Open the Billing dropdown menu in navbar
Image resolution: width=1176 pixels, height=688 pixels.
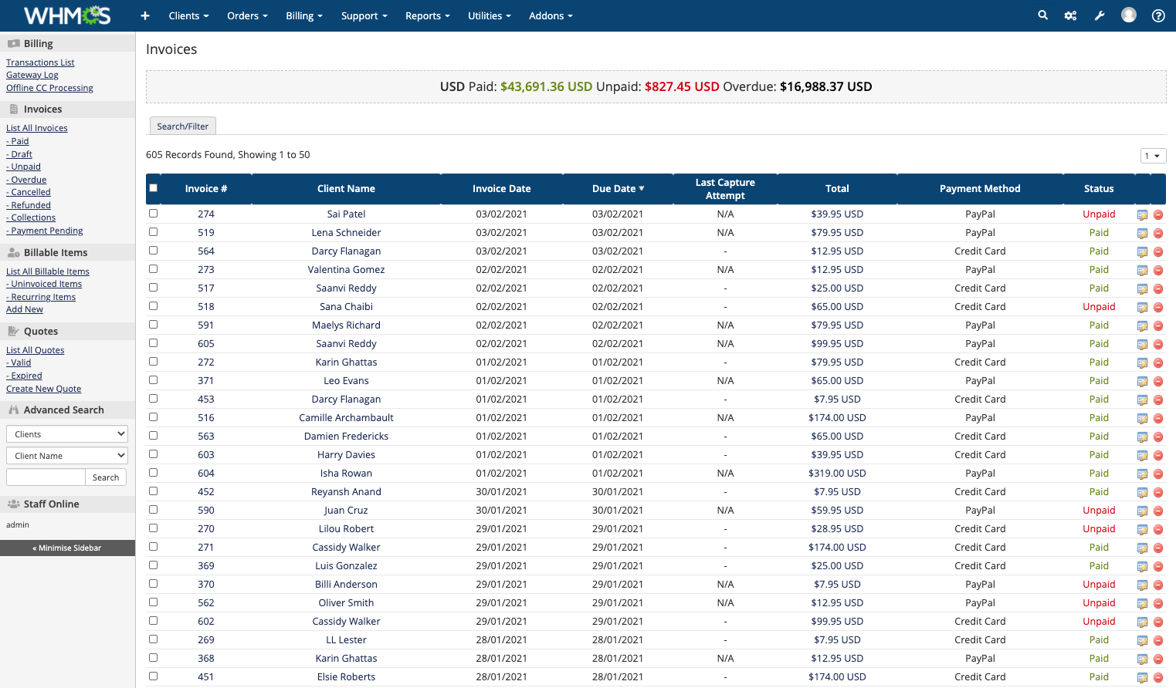point(304,15)
